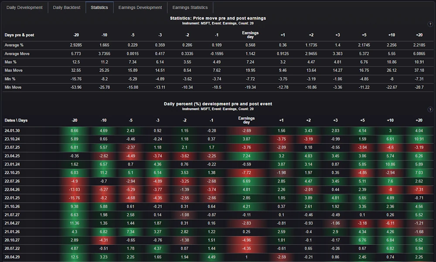Open the help icon for the Statistics table
The width and height of the screenshot is (436, 262).
click(430, 24)
